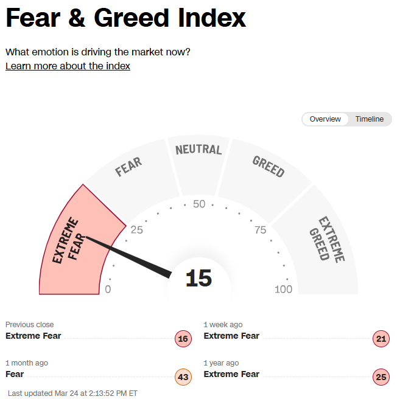Click the 1 month ago badge 43
The width and height of the screenshot is (397, 402).
[183, 377]
